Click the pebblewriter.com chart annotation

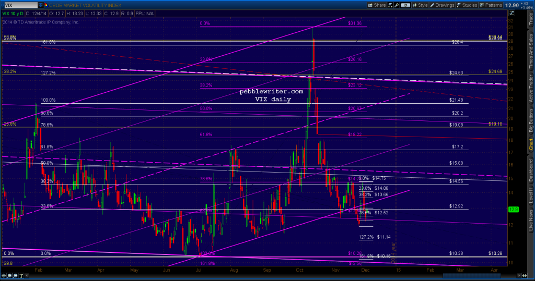point(271,92)
